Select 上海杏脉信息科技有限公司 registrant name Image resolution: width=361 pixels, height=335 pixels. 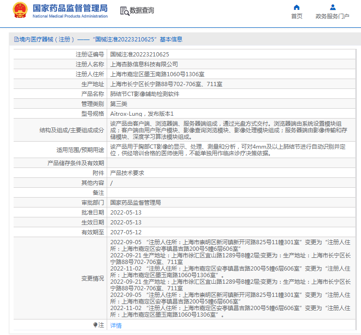coord(144,64)
